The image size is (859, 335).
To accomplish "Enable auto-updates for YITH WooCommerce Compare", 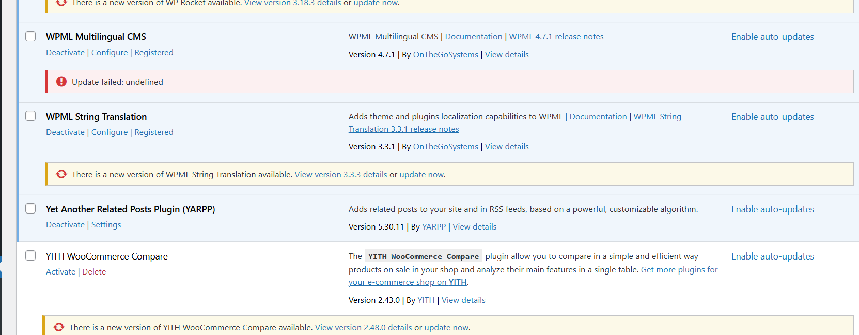I will click(x=773, y=256).
